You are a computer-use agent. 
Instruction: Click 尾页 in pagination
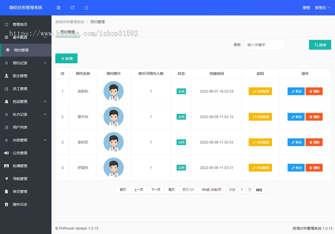(171, 190)
